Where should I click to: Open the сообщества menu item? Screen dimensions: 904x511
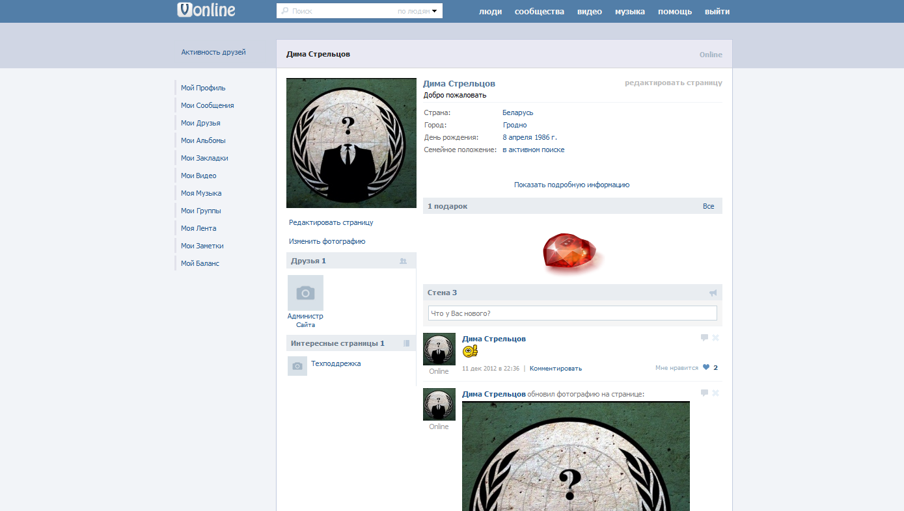(539, 11)
